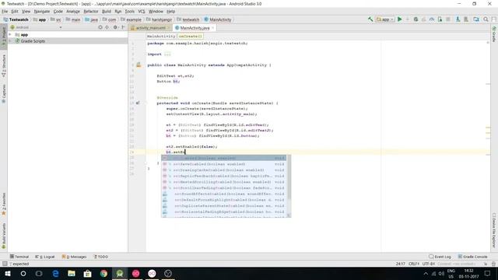Open the Logcat tool window

[45, 257]
